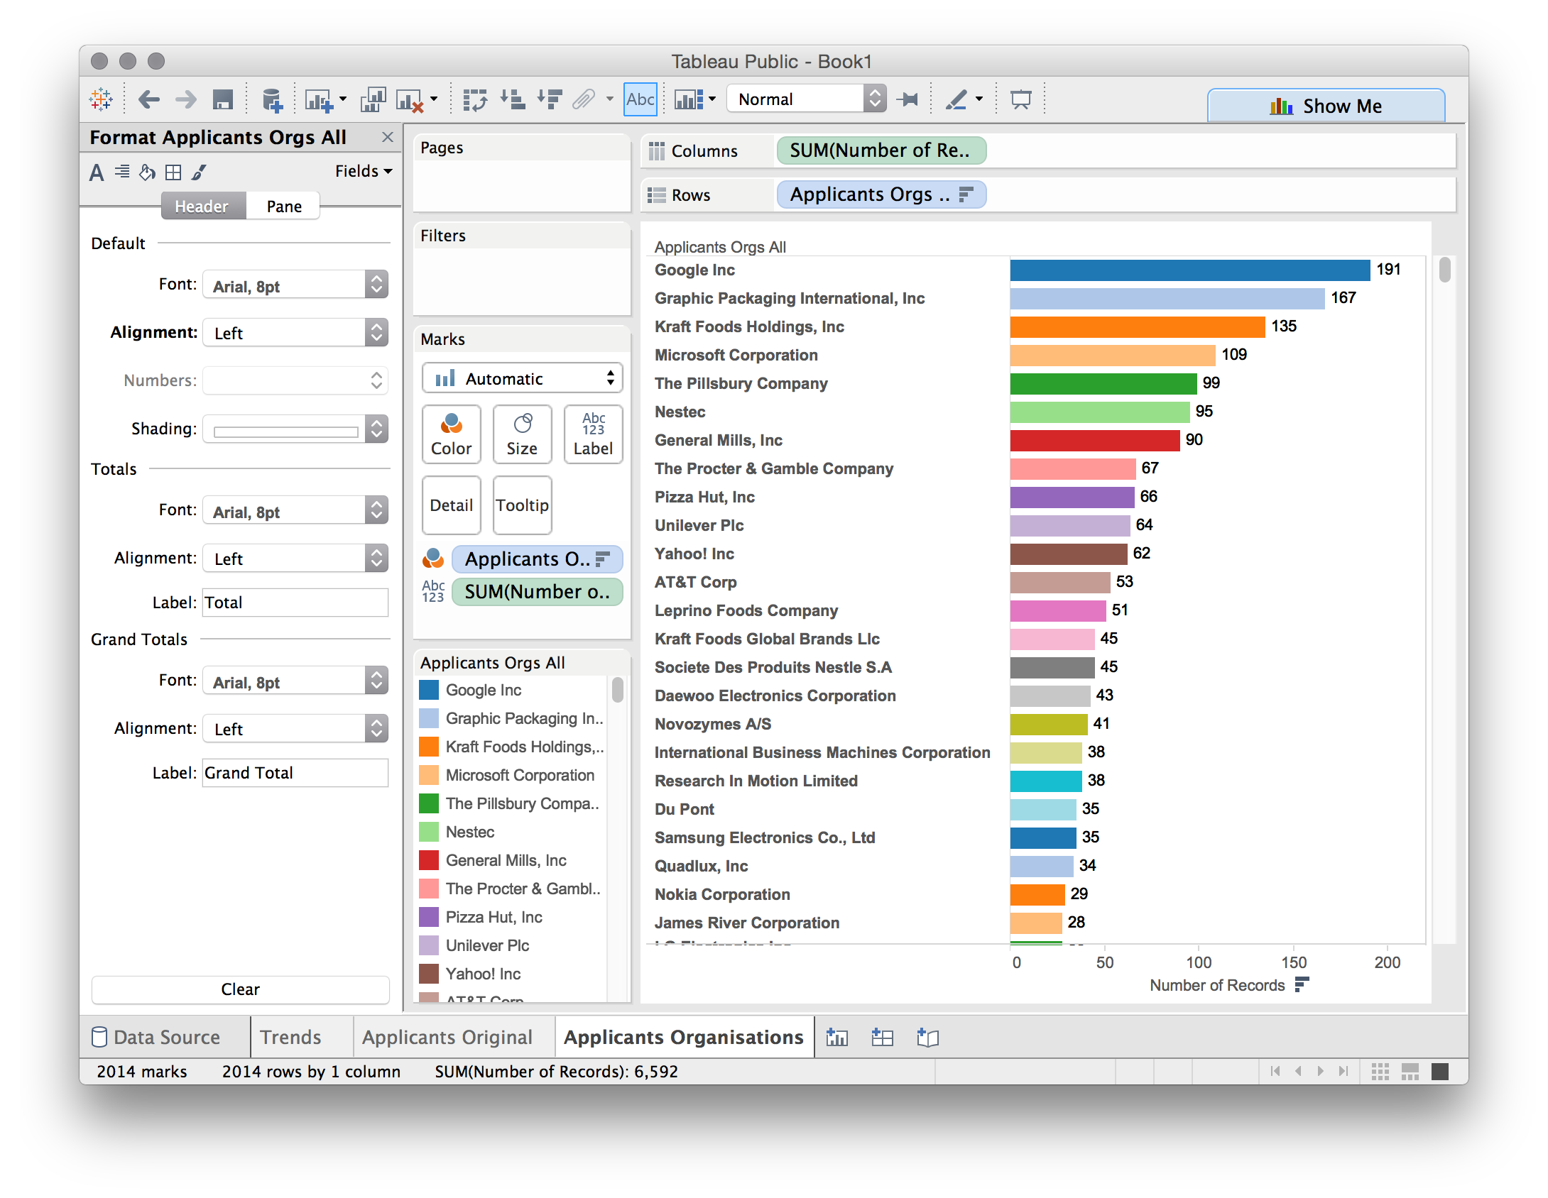Click the Size marks button
Image resolution: width=1548 pixels, height=1198 pixels.
pos(522,434)
